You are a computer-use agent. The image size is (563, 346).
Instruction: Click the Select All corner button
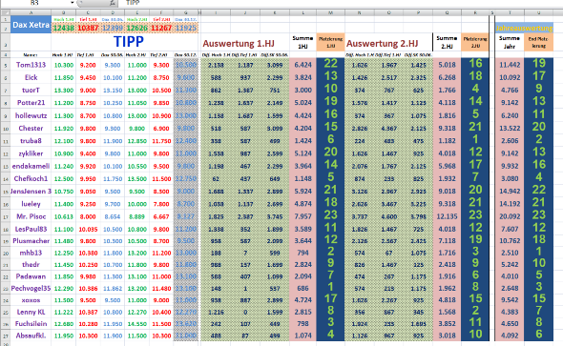(5, 12)
